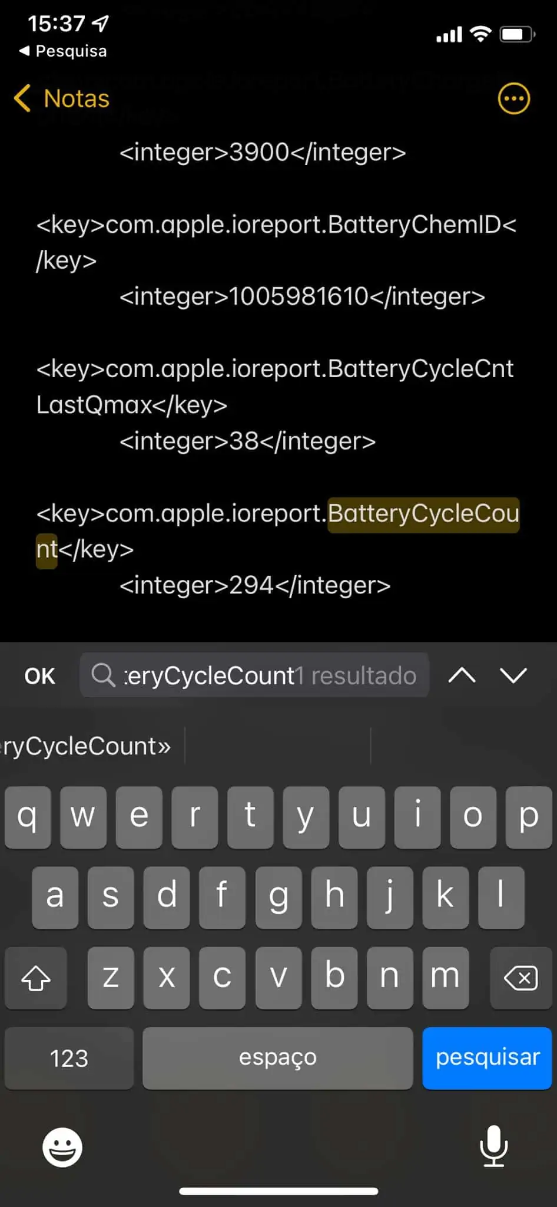Open the emoji keyboard

(62, 1147)
